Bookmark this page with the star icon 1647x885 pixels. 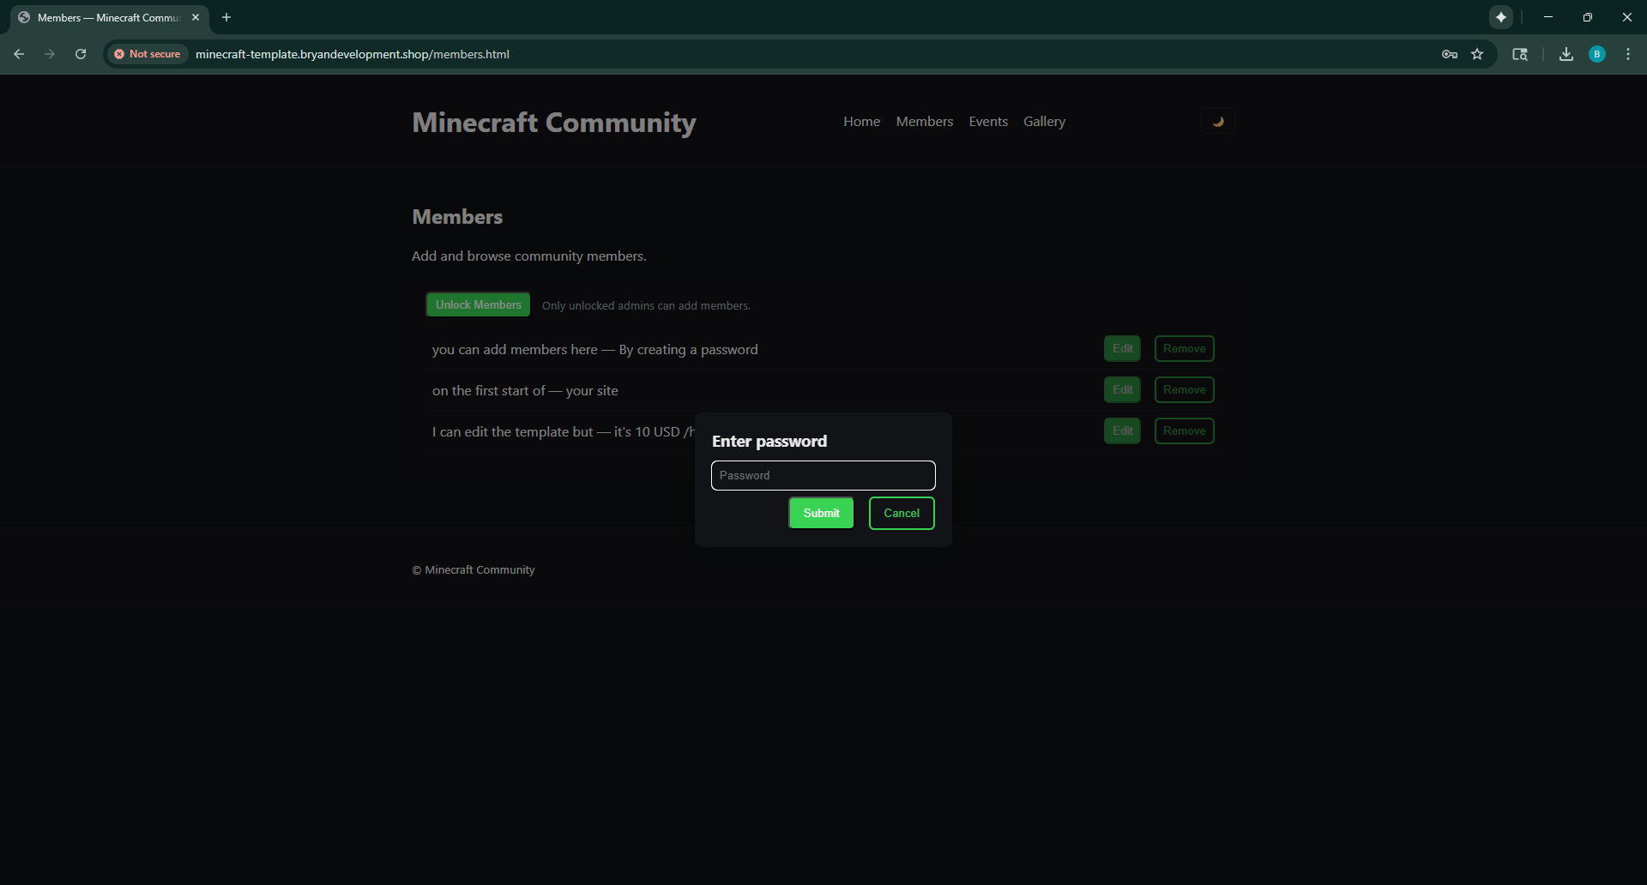[1477, 54]
